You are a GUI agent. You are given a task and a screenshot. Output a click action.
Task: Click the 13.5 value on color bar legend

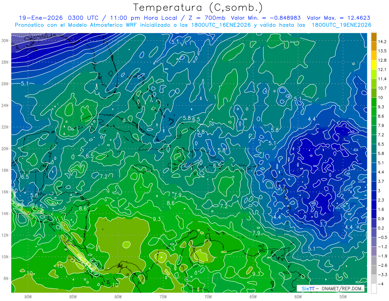(383, 51)
